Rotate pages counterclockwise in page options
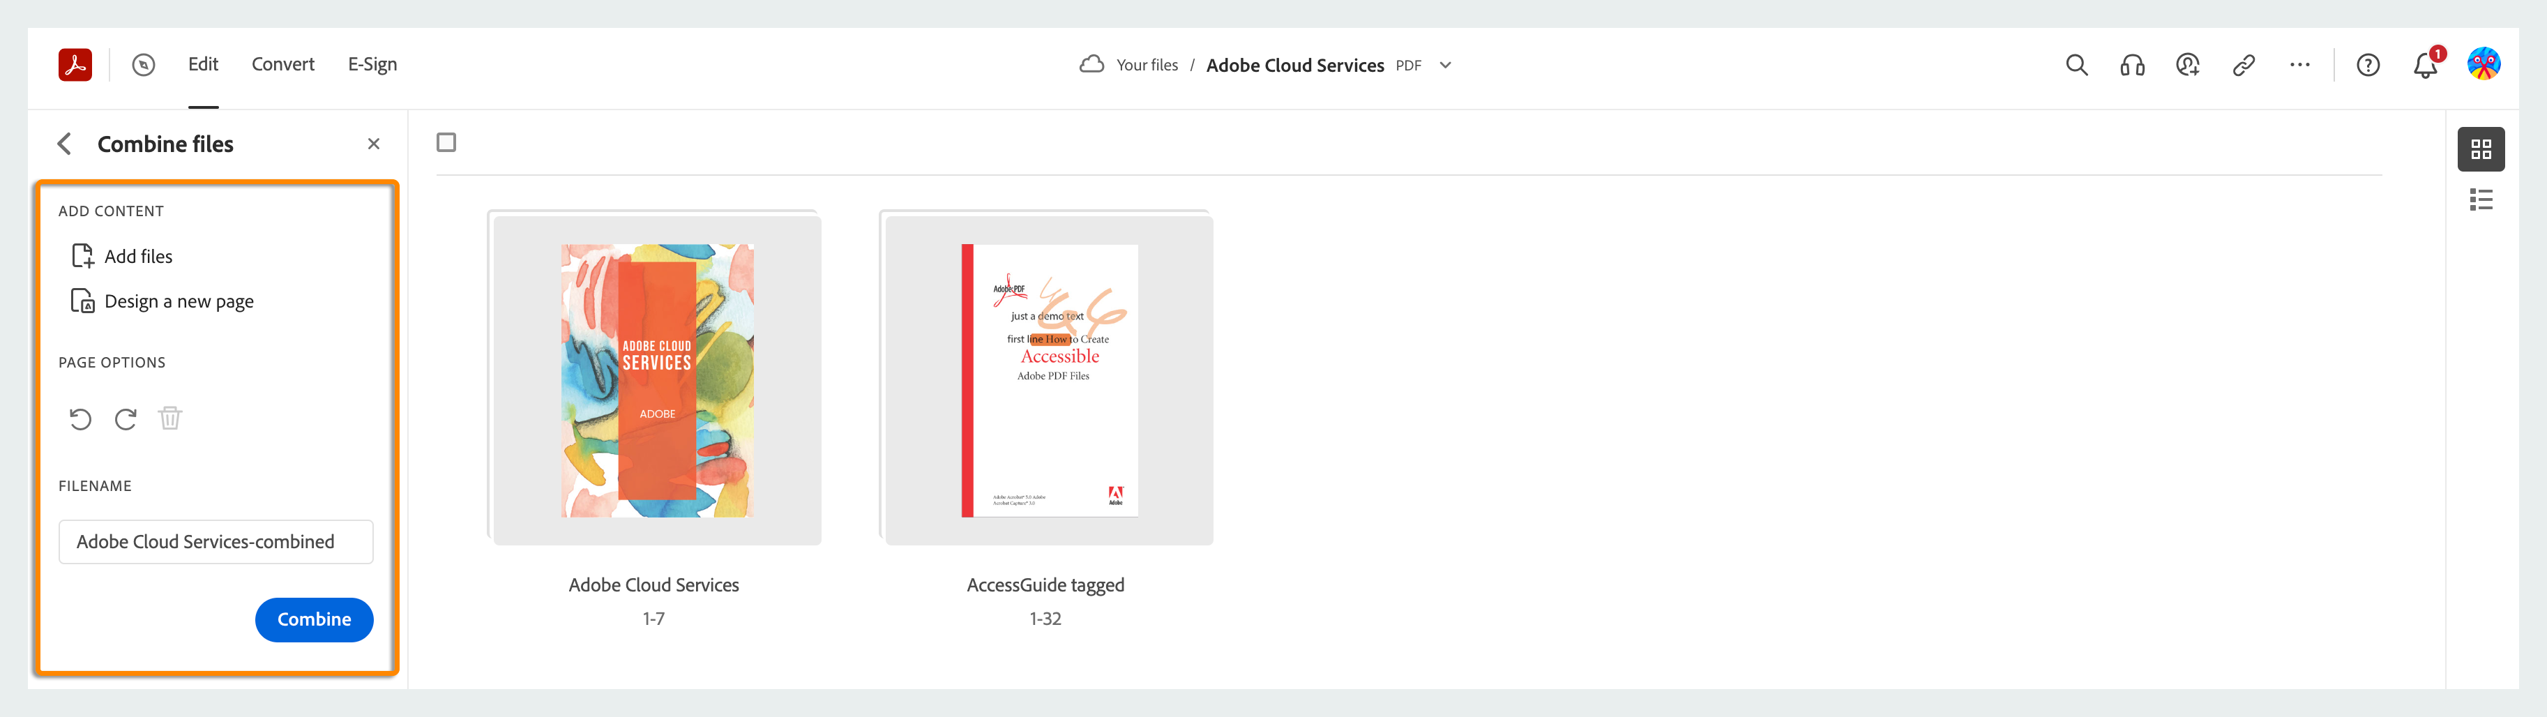 point(80,419)
